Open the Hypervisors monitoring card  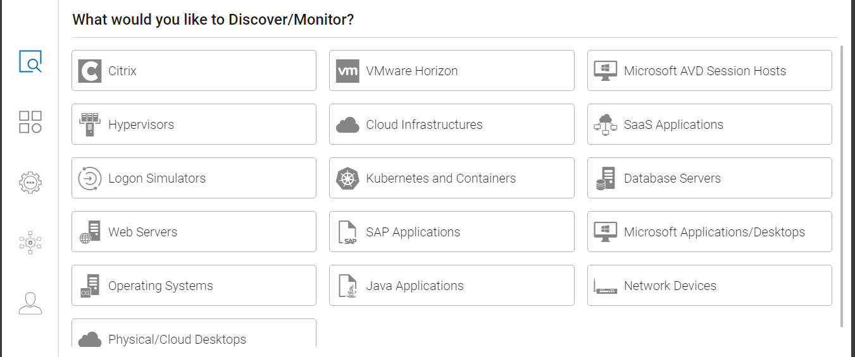(194, 124)
